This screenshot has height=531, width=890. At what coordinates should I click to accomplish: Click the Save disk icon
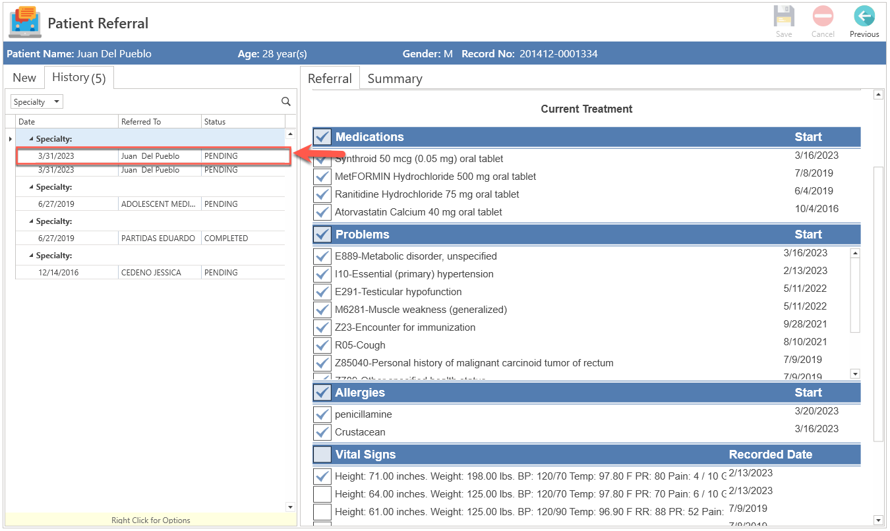784,16
